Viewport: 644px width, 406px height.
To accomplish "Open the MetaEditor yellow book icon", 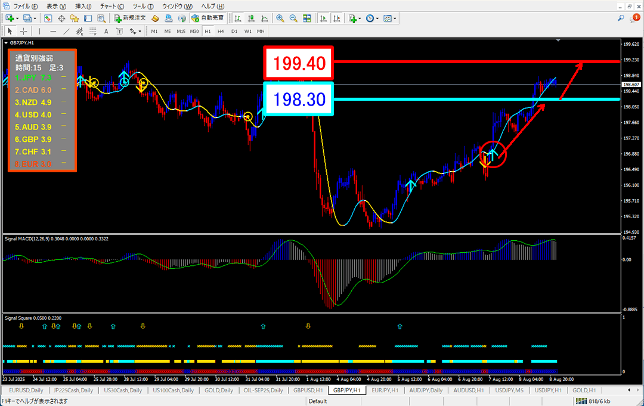I will tap(155, 18).
